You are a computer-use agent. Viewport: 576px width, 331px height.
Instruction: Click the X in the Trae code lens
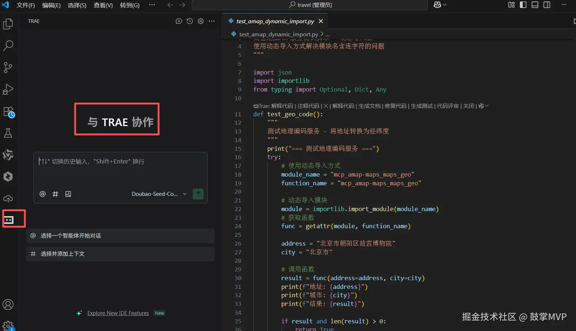326,106
